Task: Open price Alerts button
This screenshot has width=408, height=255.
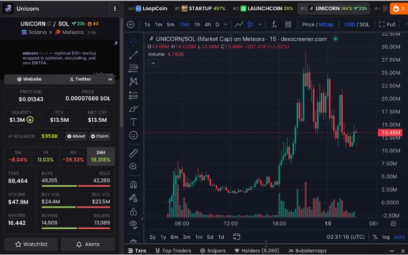Action: point(88,244)
